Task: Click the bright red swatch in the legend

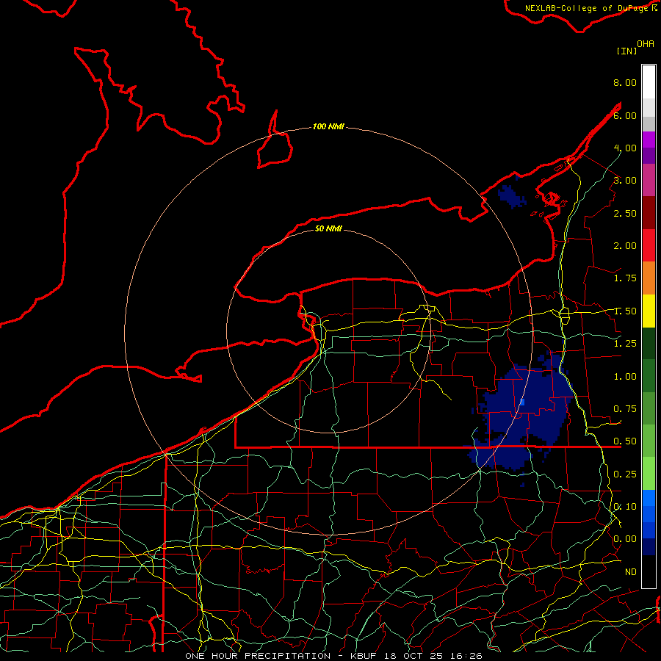Action: (649, 245)
